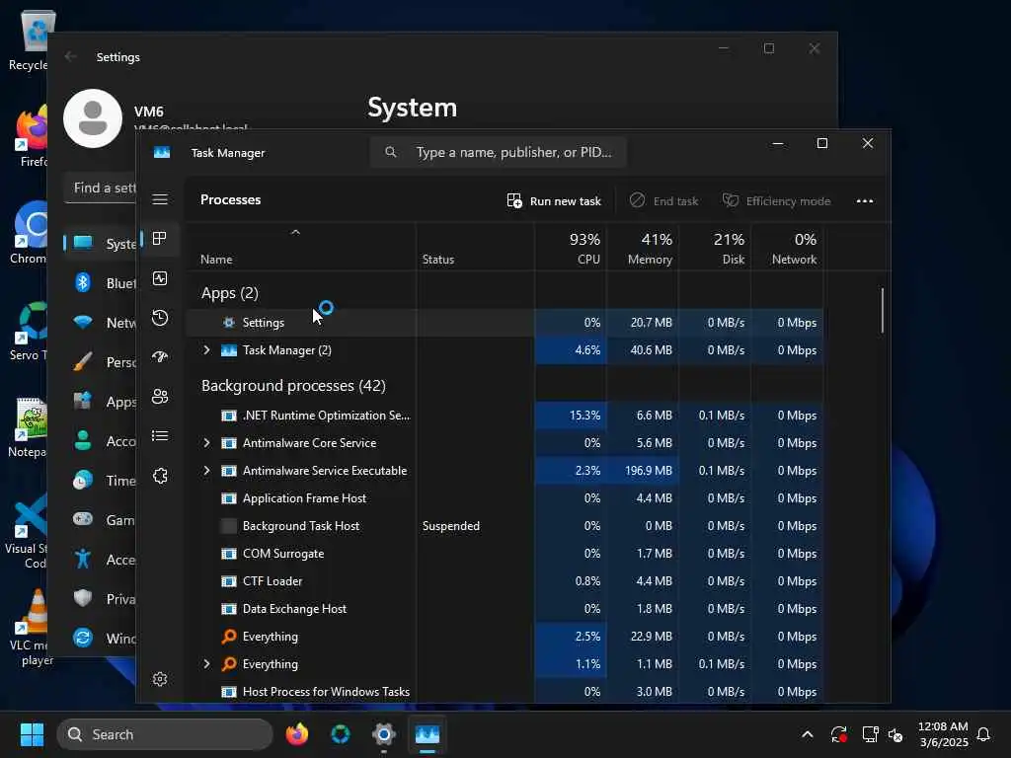The image size is (1011, 758).
Task: Expand Antimalware Core Service entry
Action: pos(206,443)
